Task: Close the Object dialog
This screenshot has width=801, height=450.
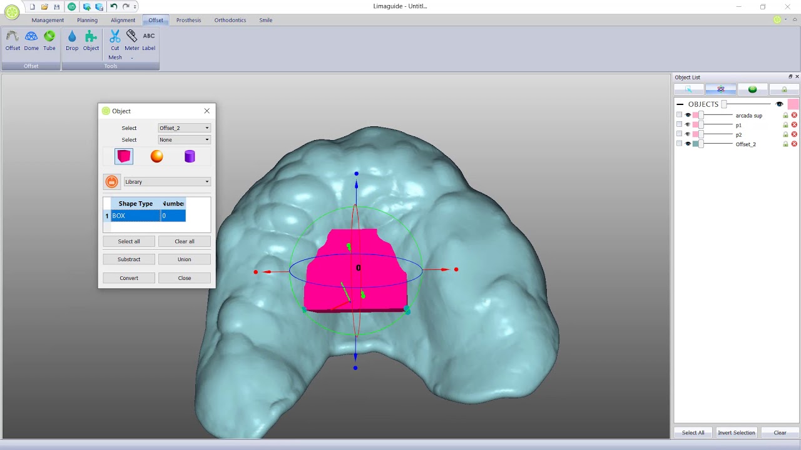Action: pyautogui.click(x=207, y=111)
